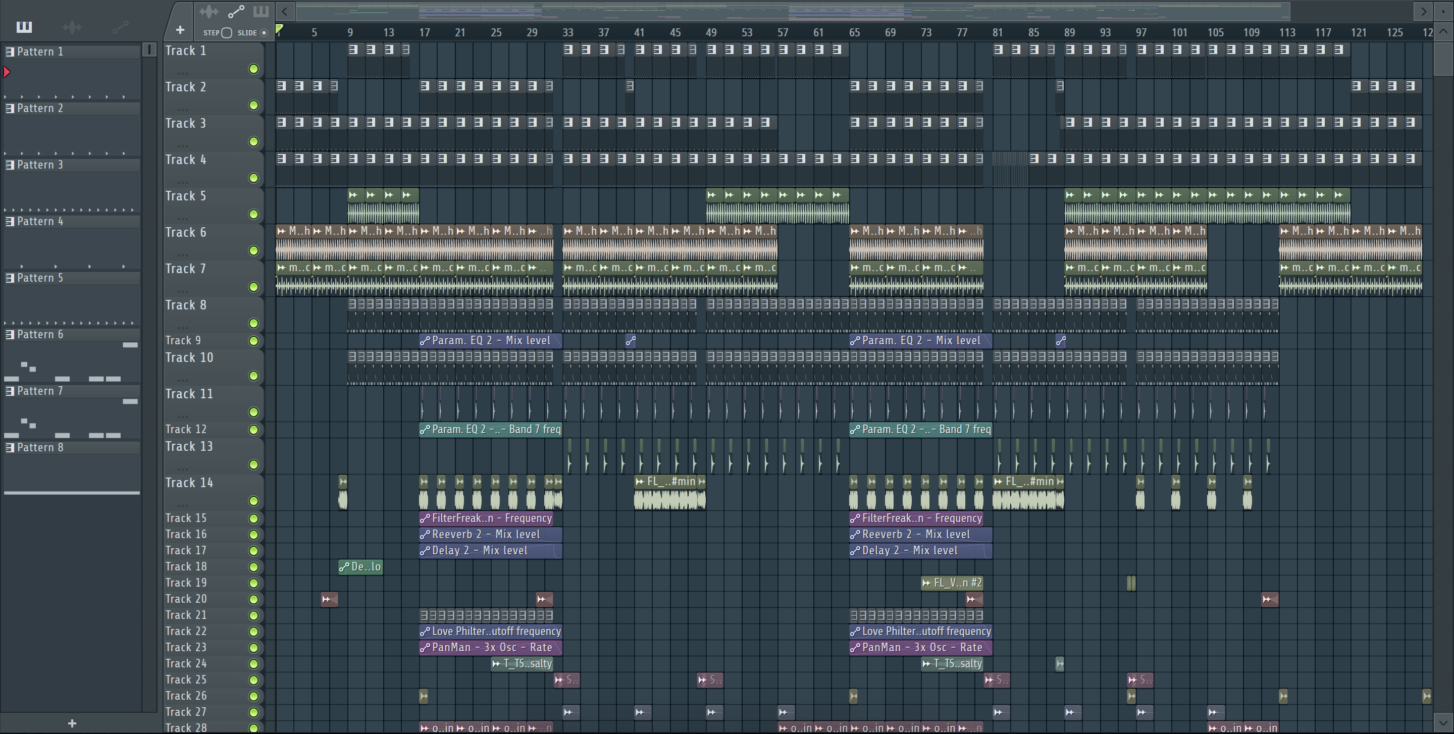The height and width of the screenshot is (734, 1454).
Task: Mute Track 1 with its green LED
Action: [253, 69]
